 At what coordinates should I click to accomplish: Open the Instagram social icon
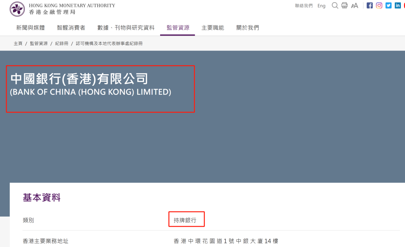pos(379,6)
